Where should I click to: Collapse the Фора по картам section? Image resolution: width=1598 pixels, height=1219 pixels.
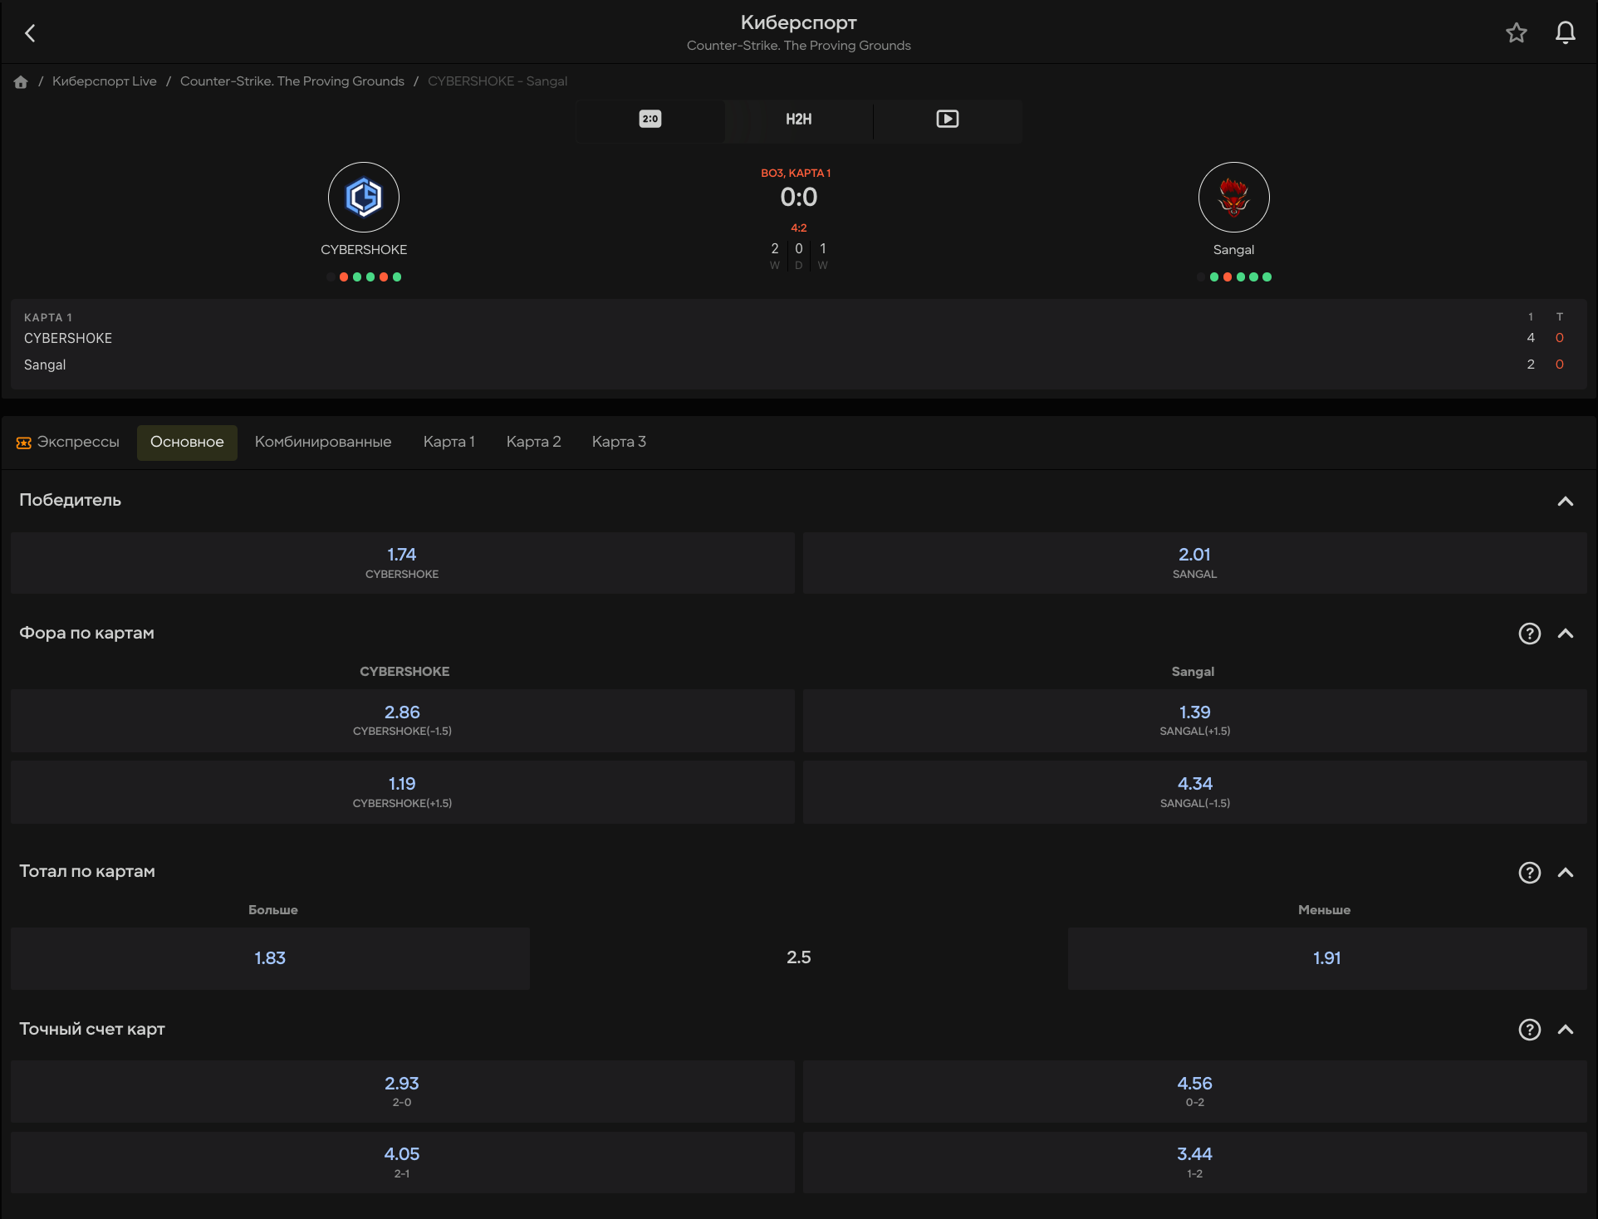pyautogui.click(x=1565, y=634)
